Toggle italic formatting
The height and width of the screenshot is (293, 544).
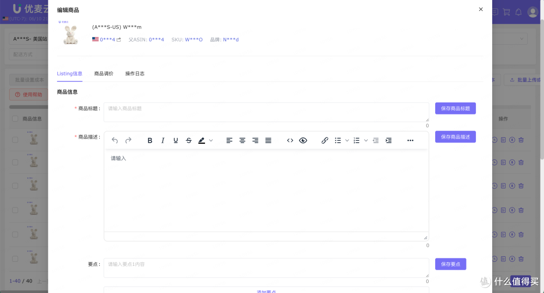pyautogui.click(x=163, y=140)
